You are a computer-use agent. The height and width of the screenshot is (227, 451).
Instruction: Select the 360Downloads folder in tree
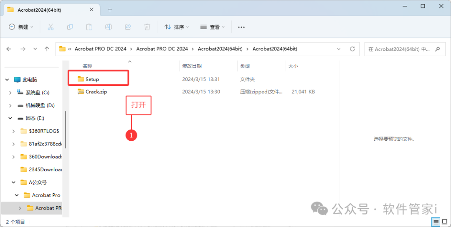coord(45,157)
